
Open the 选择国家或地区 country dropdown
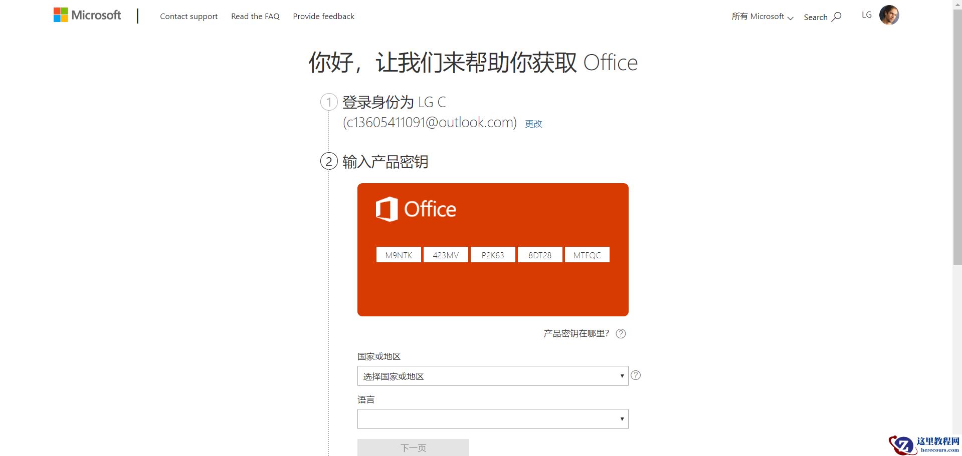(492, 376)
